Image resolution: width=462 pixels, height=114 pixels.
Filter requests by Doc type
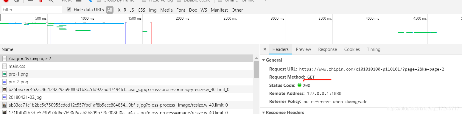pyautogui.click(x=193, y=10)
